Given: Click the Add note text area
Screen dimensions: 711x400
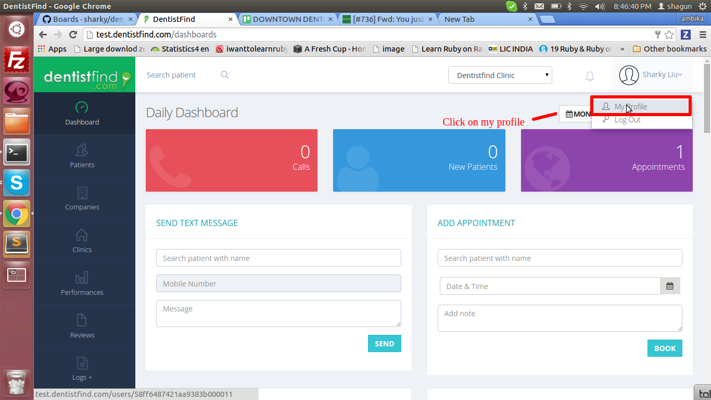Looking at the screenshot, I should pyautogui.click(x=560, y=318).
